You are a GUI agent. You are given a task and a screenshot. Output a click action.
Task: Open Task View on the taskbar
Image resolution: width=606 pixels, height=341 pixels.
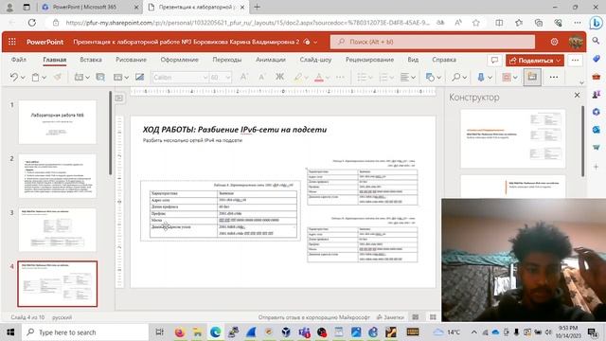click(159, 332)
